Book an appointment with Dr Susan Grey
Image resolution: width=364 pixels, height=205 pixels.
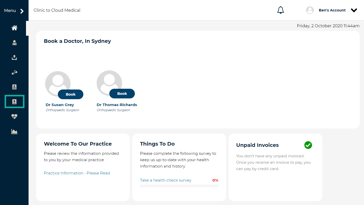click(x=70, y=94)
